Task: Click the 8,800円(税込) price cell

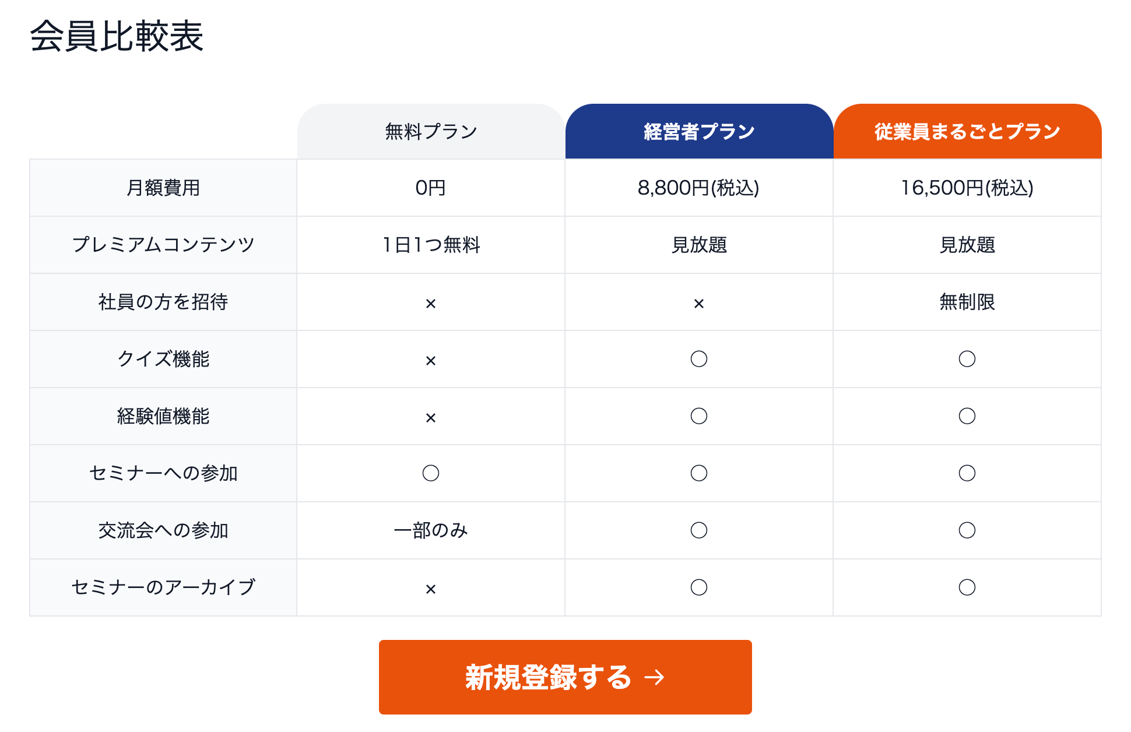Action: point(698,188)
